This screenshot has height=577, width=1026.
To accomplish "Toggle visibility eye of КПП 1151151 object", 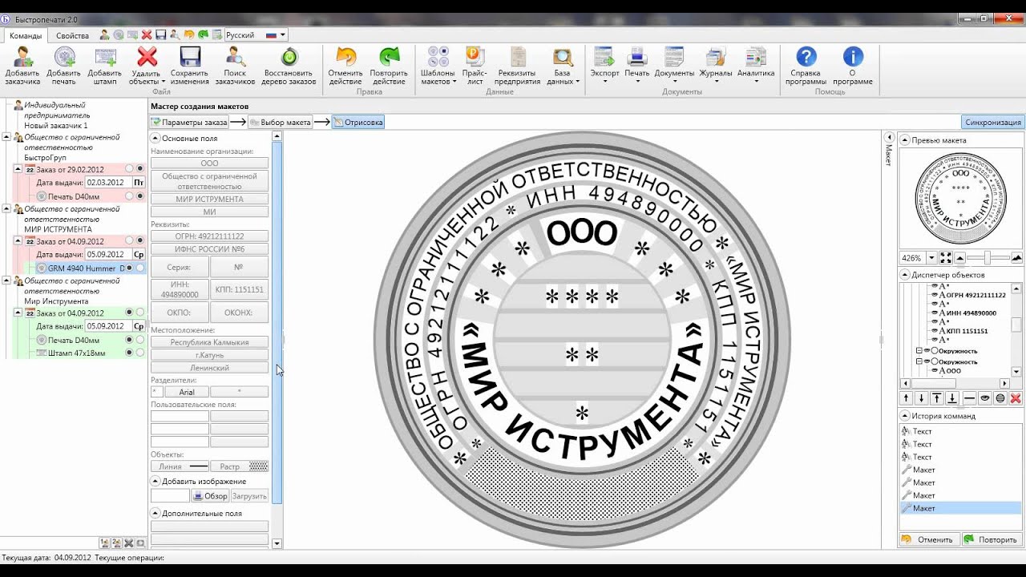I will (934, 330).
